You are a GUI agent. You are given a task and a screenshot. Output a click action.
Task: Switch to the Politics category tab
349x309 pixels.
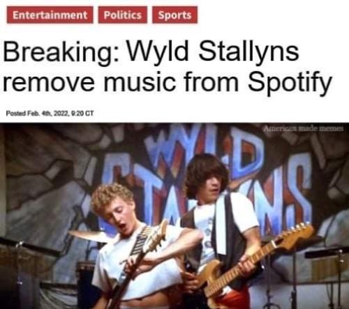pyautogui.click(x=123, y=15)
